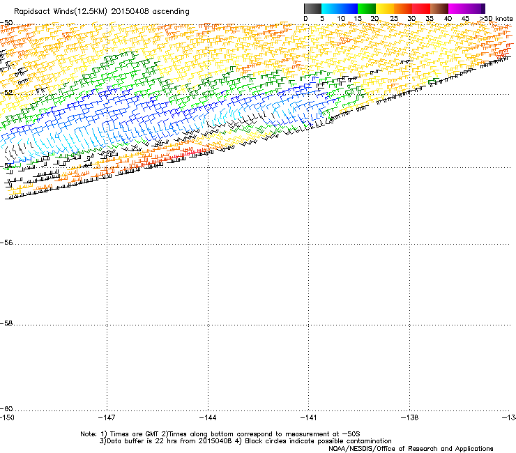Click the -50 latitude axis label

(6, 23)
